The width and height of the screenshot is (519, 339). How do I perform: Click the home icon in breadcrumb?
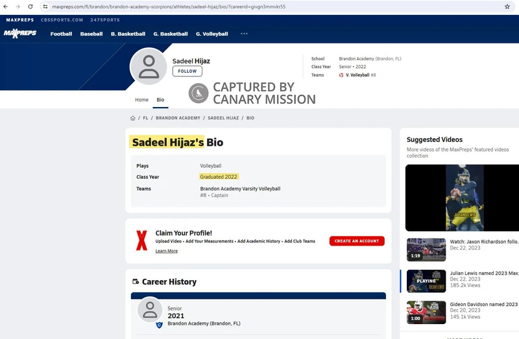tap(133, 119)
